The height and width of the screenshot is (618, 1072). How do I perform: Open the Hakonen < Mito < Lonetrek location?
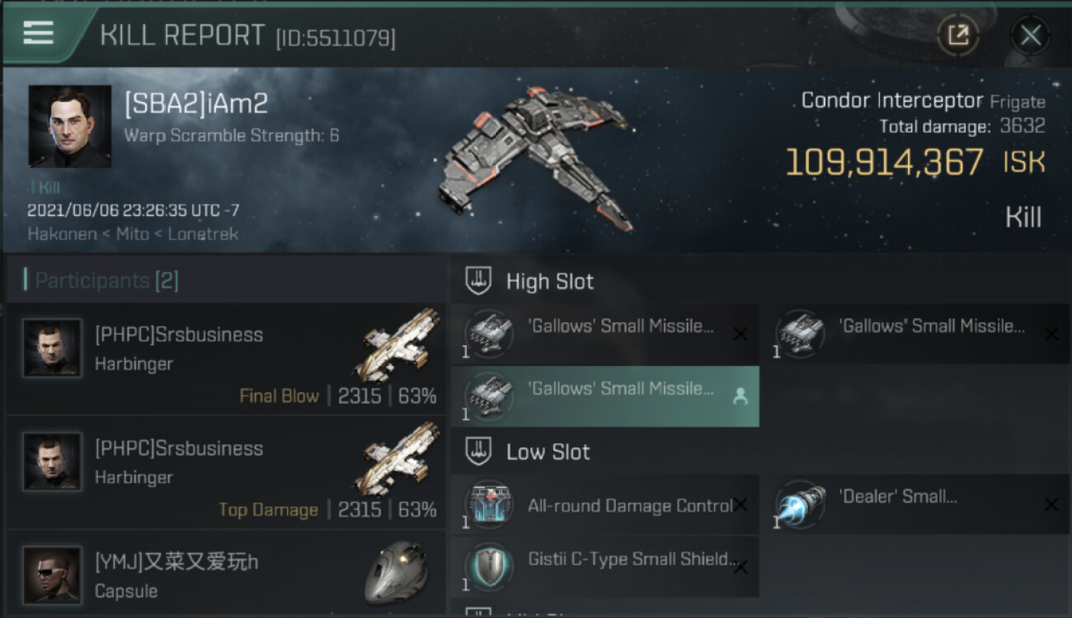(133, 234)
